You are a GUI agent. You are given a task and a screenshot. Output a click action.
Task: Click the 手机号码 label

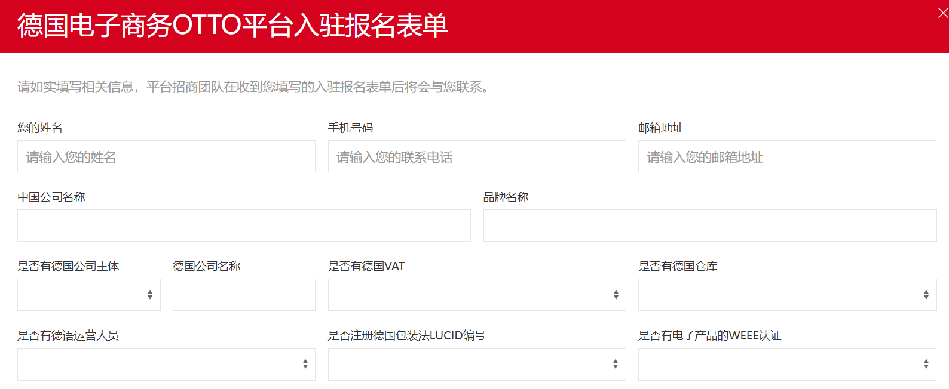coord(350,128)
